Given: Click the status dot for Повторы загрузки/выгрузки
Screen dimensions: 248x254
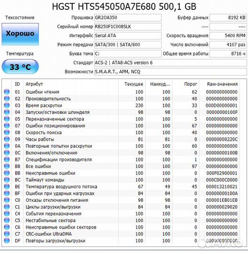Looking at the screenshot, I should [7, 240].
